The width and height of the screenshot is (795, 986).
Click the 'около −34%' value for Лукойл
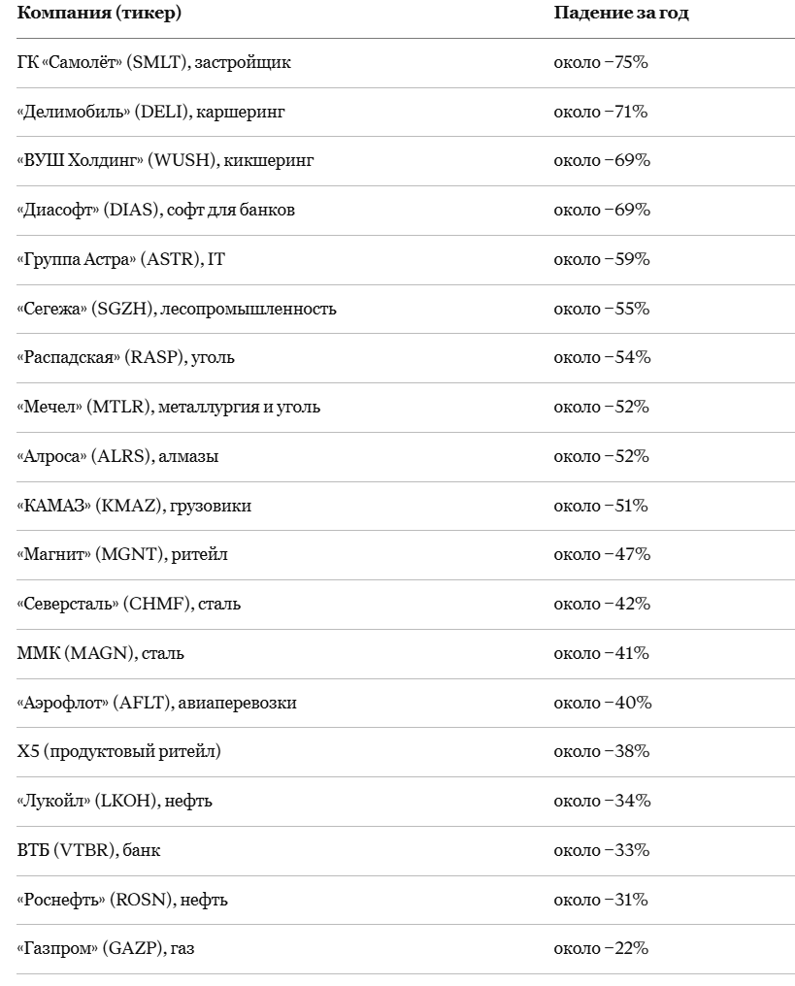[602, 802]
